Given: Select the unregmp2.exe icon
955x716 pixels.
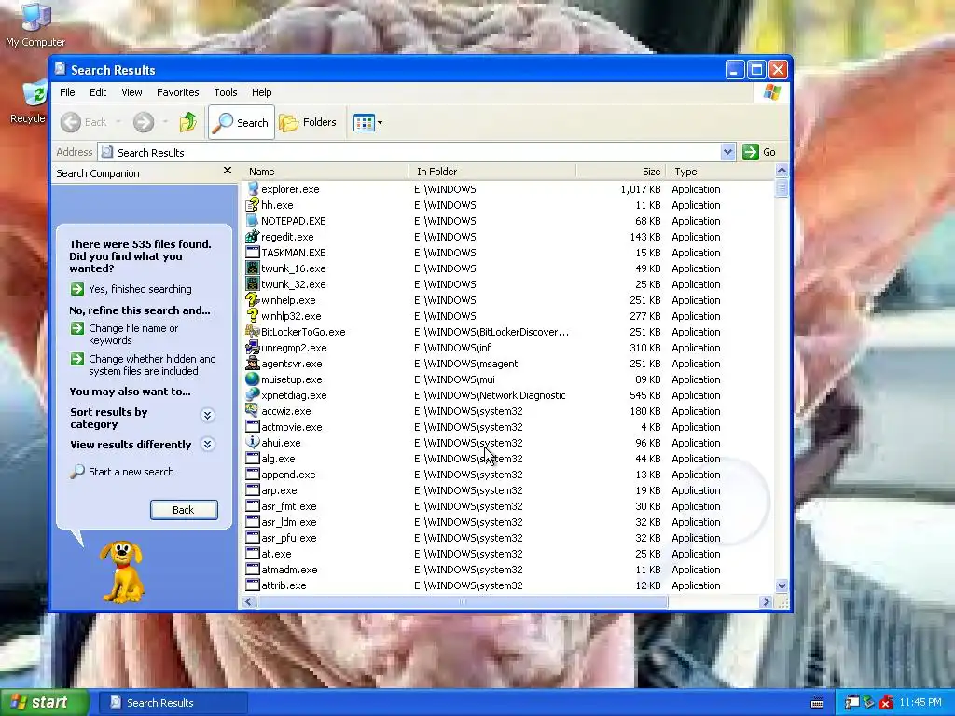Looking at the screenshot, I should (252, 348).
